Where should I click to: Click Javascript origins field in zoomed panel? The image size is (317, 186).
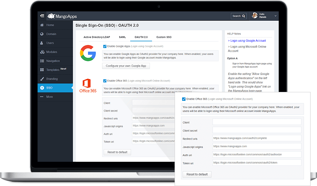click(257, 146)
